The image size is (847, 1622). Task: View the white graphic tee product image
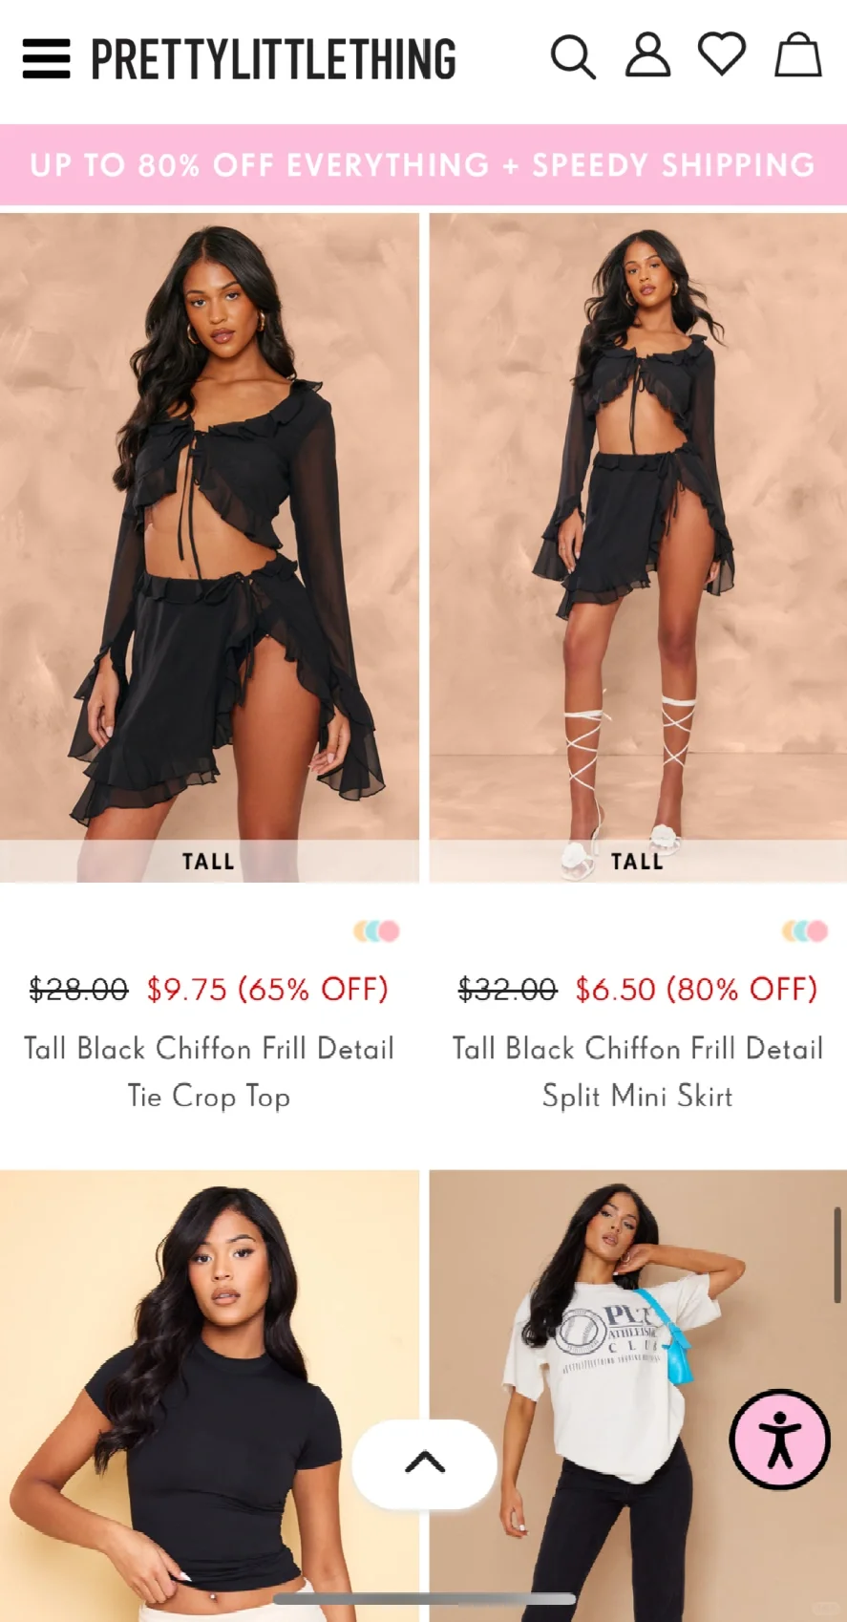[x=638, y=1396]
